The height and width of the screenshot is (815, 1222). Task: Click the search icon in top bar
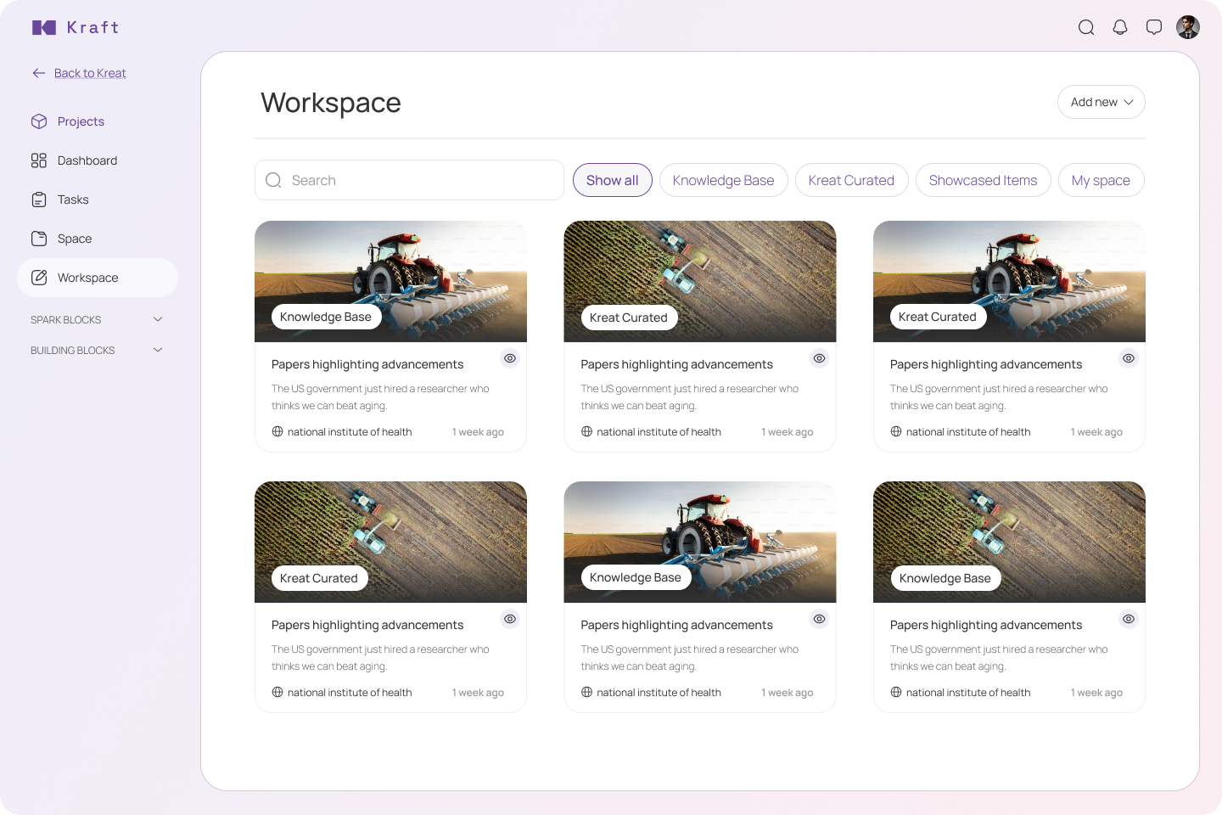(x=1085, y=27)
